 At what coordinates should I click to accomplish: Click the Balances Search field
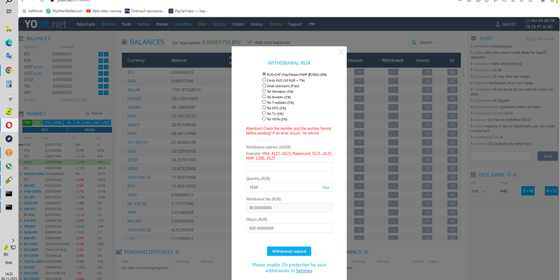coord(435,43)
